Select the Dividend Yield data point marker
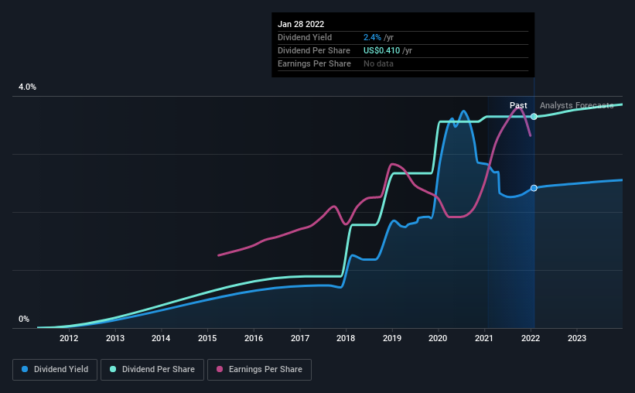The height and width of the screenshot is (393, 635). pos(534,189)
